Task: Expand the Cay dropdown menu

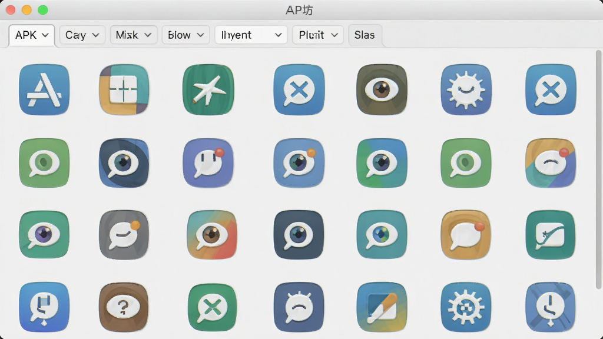Action: pyautogui.click(x=82, y=35)
